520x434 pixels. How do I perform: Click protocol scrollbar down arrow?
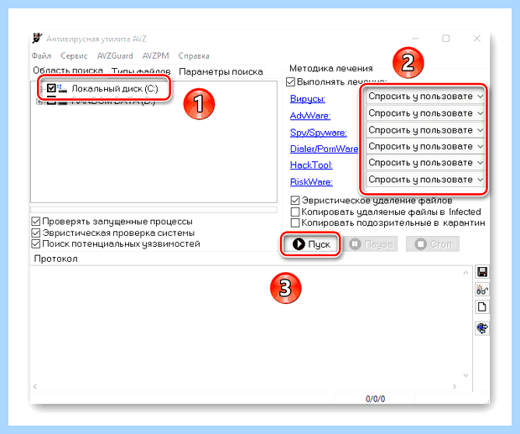tap(465, 375)
